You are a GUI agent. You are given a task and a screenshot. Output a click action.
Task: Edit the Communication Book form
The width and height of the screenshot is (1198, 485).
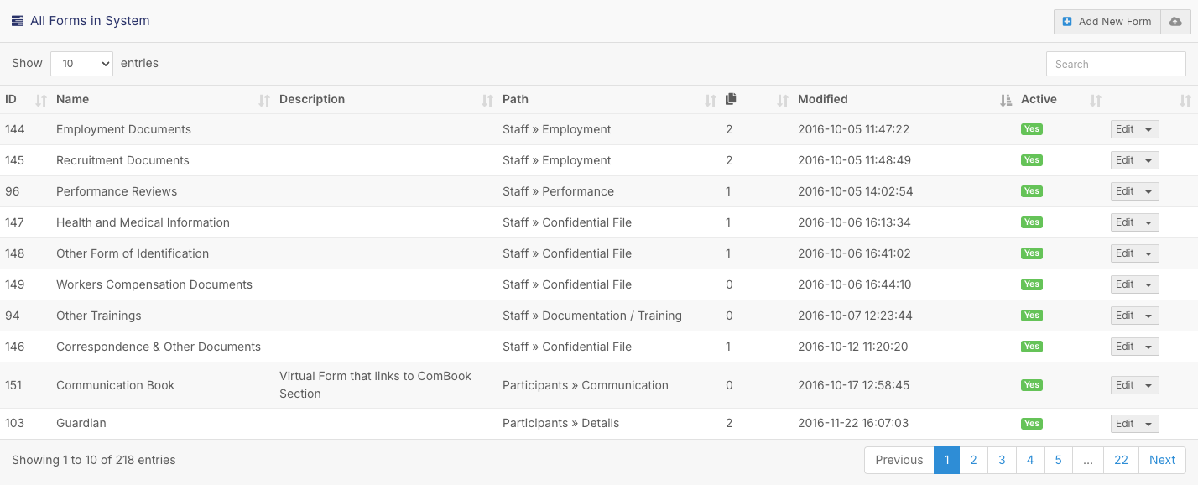[x=1124, y=385]
